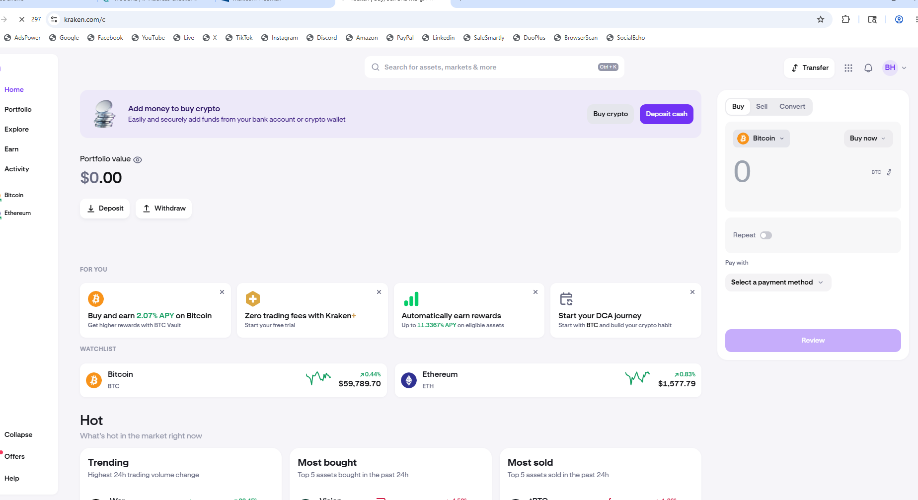Open Explore in sidebar

point(16,129)
